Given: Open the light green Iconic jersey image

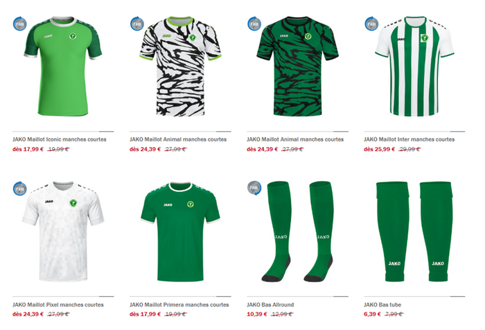Looking at the screenshot, I should click(x=63, y=67).
